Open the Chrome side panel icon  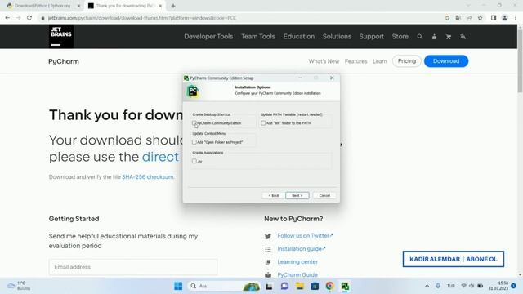click(494, 18)
